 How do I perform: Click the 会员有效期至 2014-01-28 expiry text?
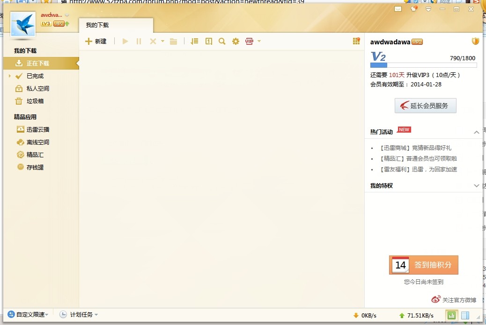pos(406,85)
